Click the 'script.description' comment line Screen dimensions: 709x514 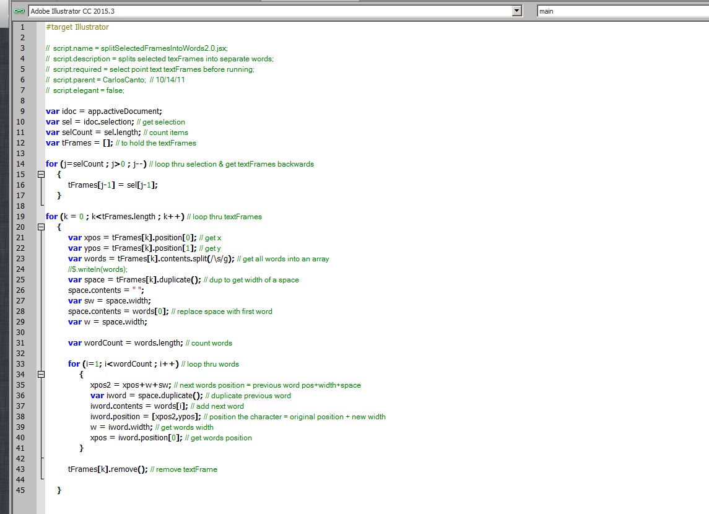point(160,59)
